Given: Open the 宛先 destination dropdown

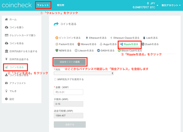Looking at the screenshot, I should 84,73.
